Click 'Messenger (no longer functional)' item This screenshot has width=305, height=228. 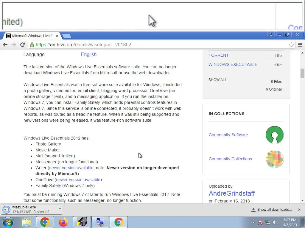coord(66,162)
